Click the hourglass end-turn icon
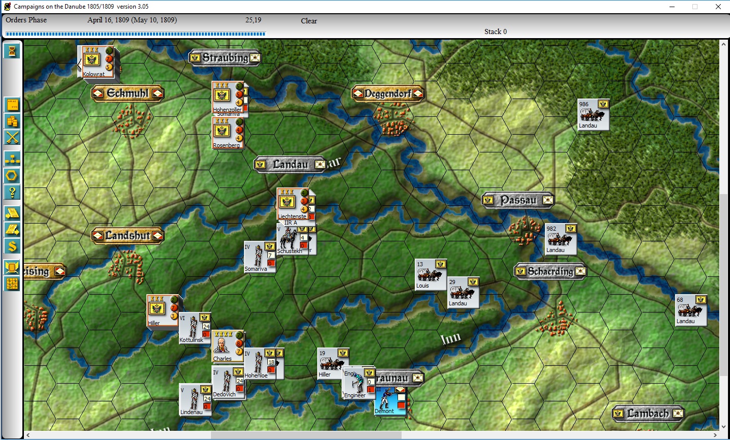The width and height of the screenshot is (730, 440). tap(12, 51)
